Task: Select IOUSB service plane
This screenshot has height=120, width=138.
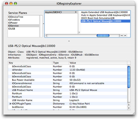Action: [23, 29]
